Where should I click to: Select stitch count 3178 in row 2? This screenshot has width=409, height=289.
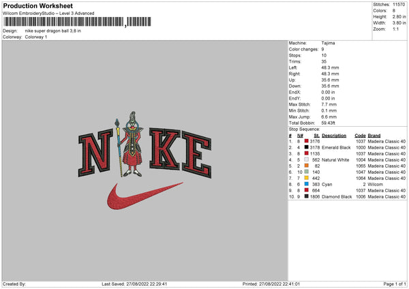(x=315, y=148)
